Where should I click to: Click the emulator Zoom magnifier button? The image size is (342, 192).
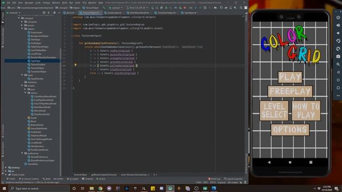(338, 65)
